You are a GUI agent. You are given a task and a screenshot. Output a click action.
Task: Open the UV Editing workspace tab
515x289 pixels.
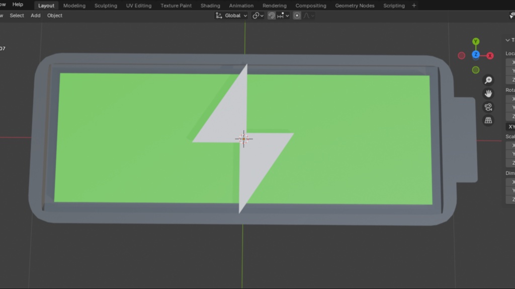tap(139, 6)
